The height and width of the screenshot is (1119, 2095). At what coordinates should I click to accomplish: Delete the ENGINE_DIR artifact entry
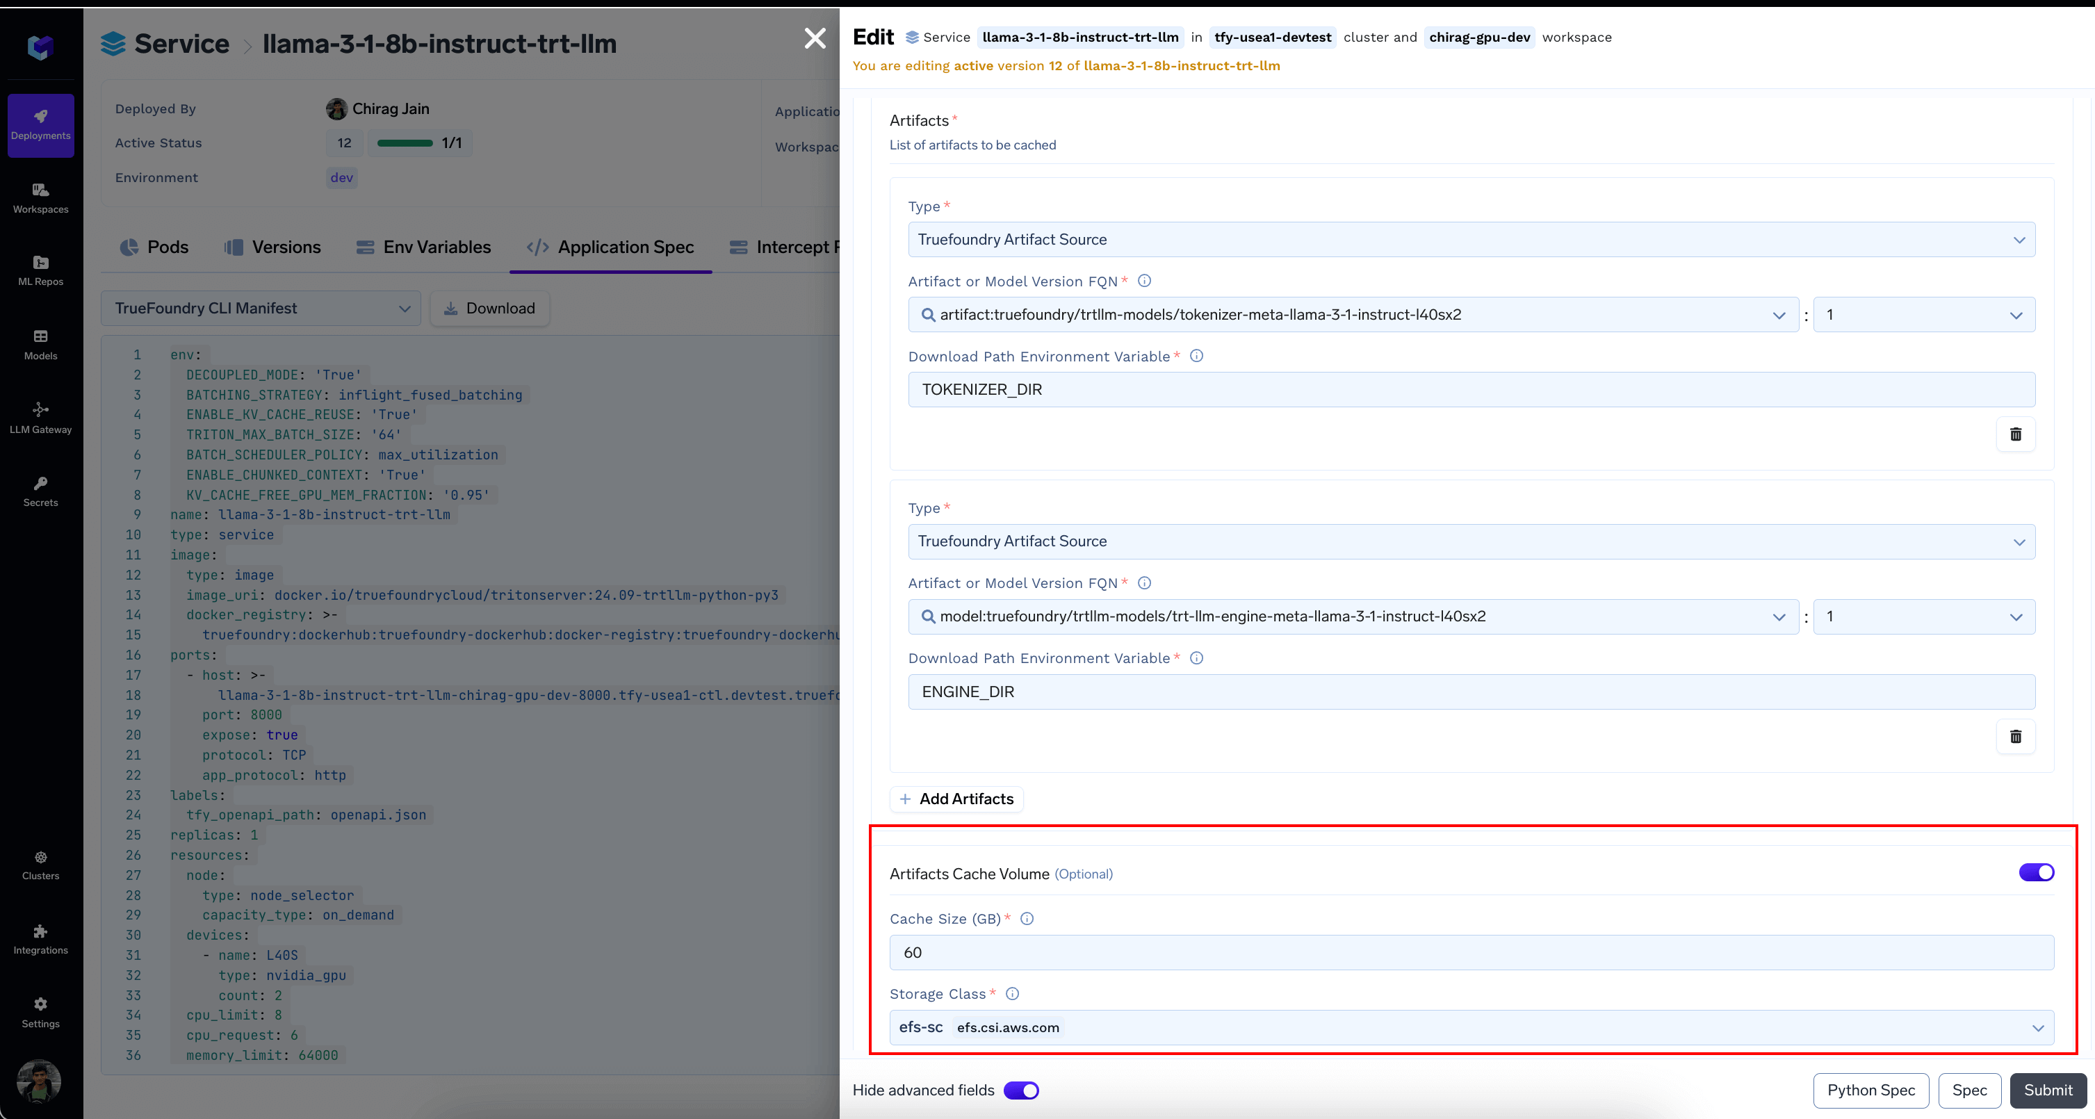2015,737
